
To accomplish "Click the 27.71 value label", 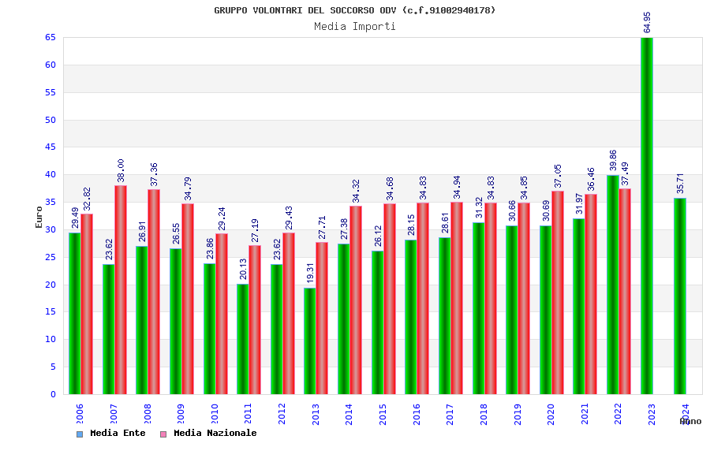I will (x=322, y=227).
